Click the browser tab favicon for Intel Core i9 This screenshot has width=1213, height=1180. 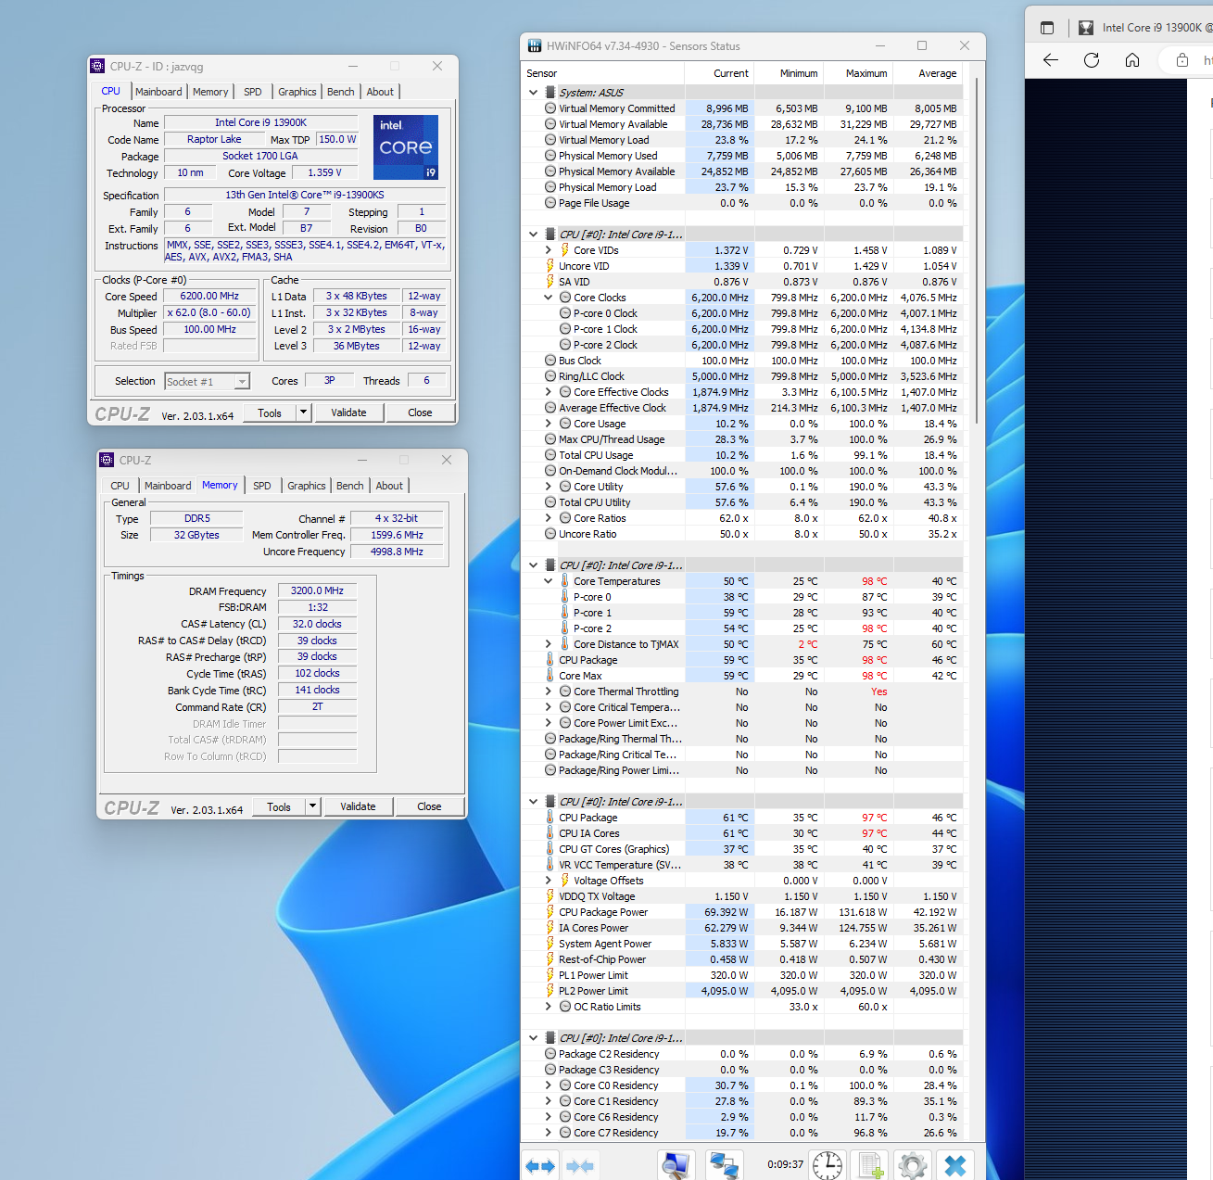pos(1086,28)
